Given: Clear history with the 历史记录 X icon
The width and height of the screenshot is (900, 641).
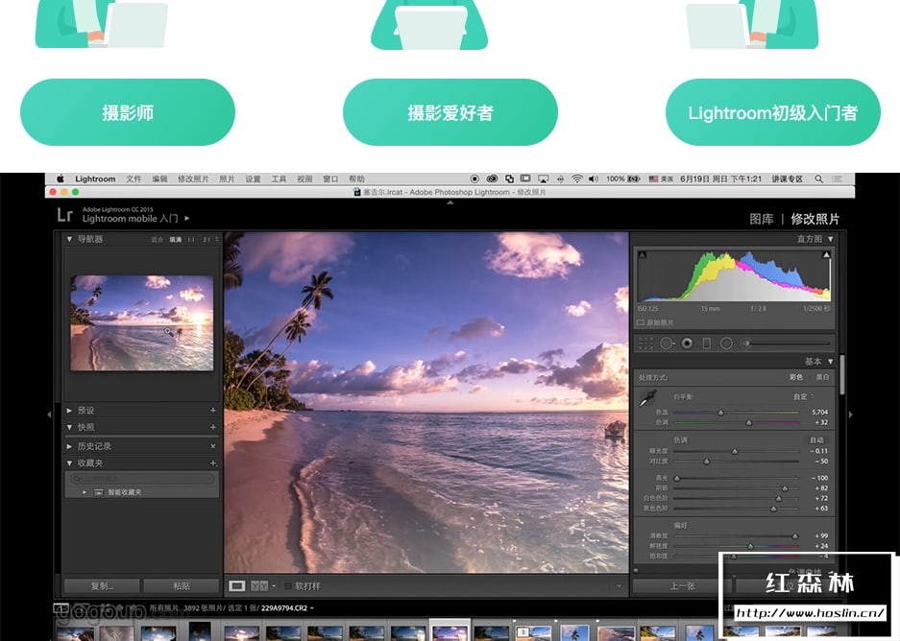Looking at the screenshot, I should (x=213, y=446).
